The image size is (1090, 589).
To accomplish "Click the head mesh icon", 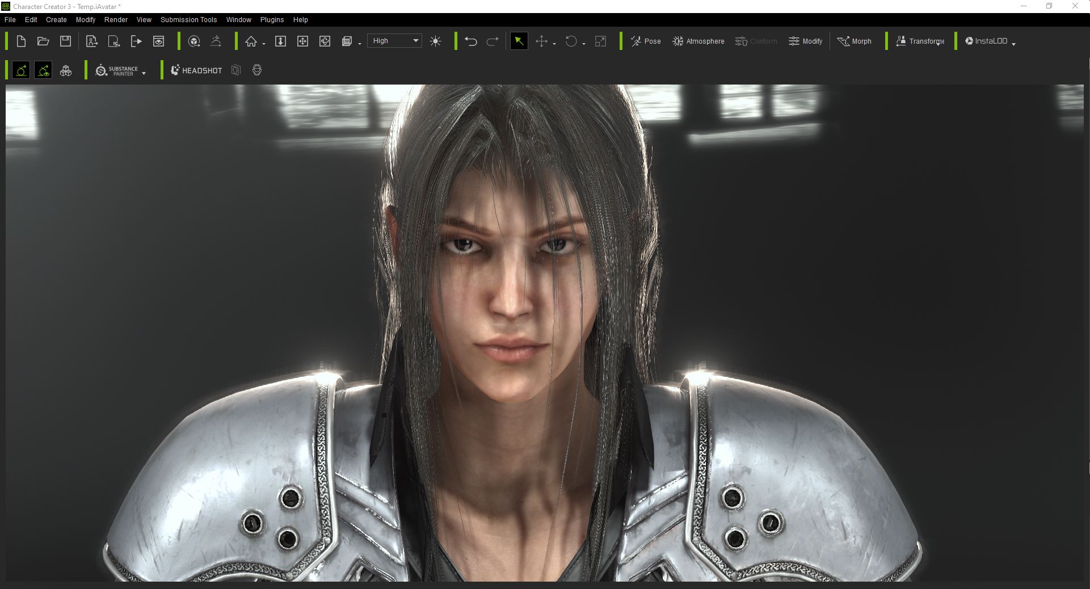I will (x=257, y=70).
